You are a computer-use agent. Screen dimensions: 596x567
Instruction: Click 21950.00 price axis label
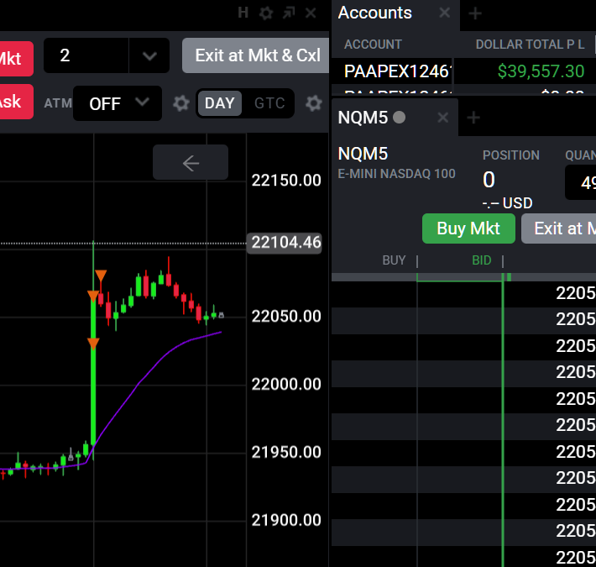coord(286,453)
